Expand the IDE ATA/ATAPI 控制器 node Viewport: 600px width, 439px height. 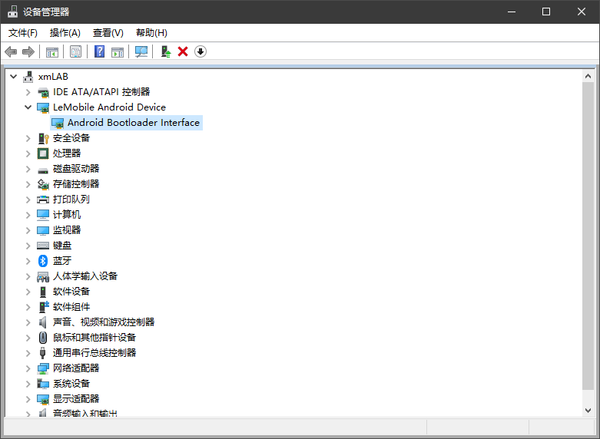[x=28, y=92]
